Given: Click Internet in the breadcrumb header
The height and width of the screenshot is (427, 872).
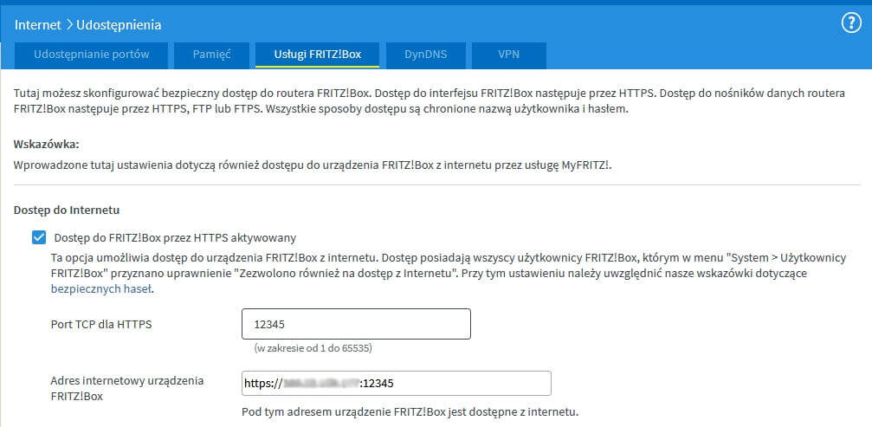Looking at the screenshot, I should [x=38, y=25].
